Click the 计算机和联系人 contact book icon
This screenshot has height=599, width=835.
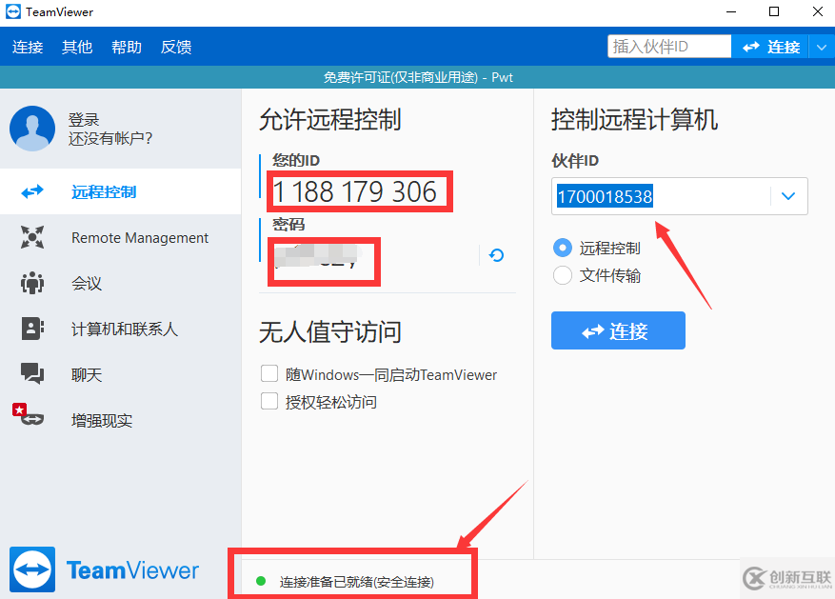click(x=32, y=329)
